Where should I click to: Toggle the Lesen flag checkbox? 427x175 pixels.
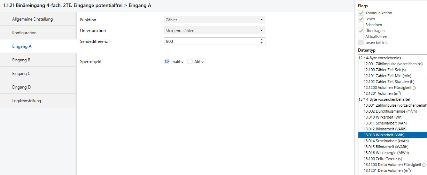(361, 19)
